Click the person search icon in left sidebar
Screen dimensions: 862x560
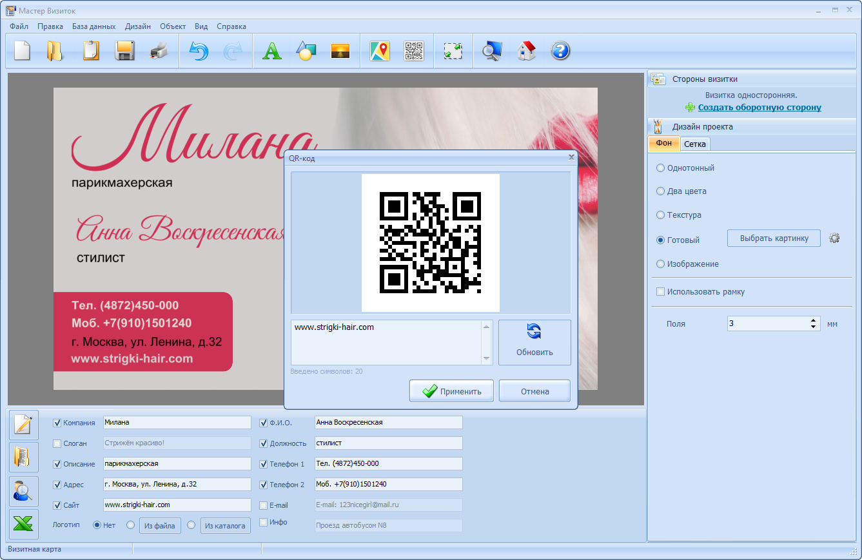23,491
